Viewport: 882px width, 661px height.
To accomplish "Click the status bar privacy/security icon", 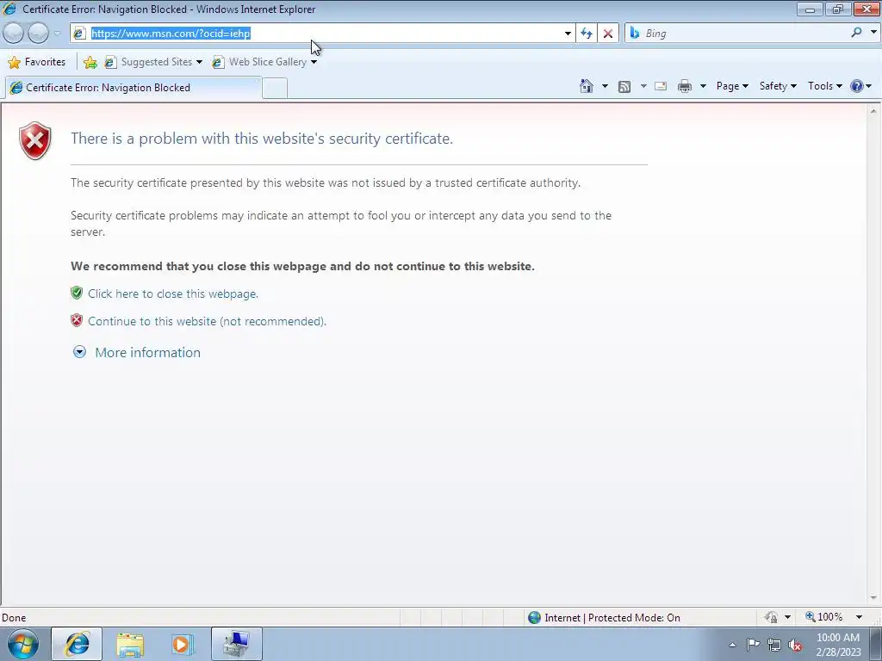I will (771, 617).
